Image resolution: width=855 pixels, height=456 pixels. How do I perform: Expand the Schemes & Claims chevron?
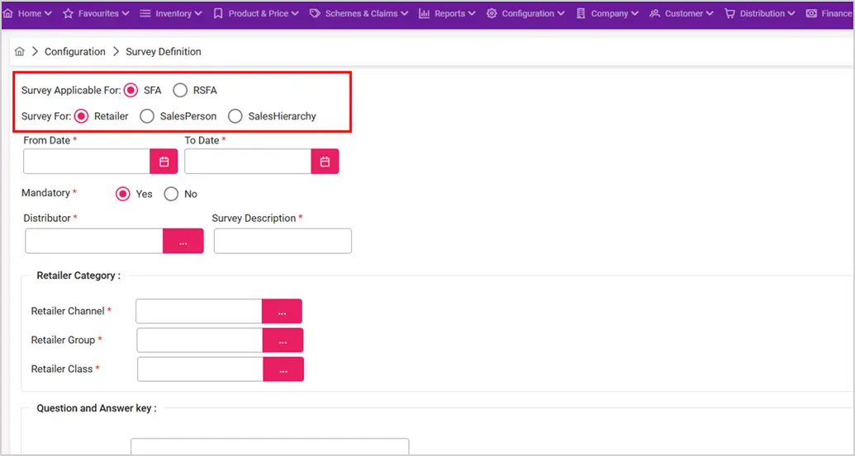(x=404, y=13)
